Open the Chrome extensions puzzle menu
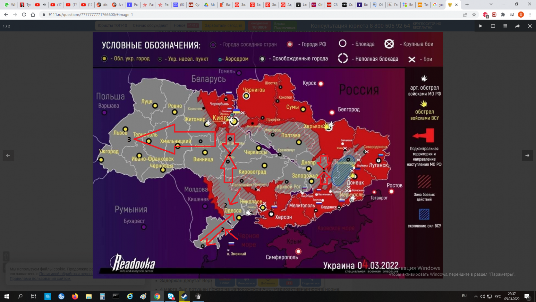The image size is (536, 302). (503, 15)
